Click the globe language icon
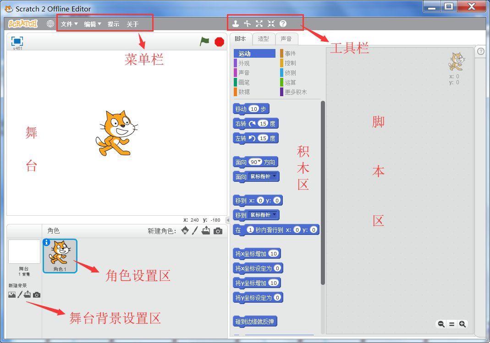490x343 pixels. 50,24
